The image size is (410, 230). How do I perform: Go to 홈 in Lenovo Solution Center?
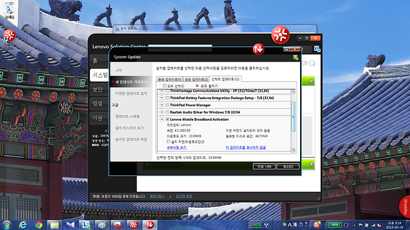tap(99, 61)
